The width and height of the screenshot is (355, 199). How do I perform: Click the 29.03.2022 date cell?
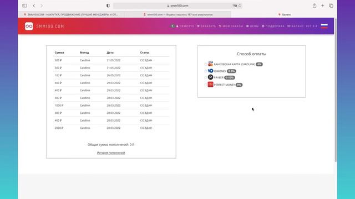tap(114, 83)
